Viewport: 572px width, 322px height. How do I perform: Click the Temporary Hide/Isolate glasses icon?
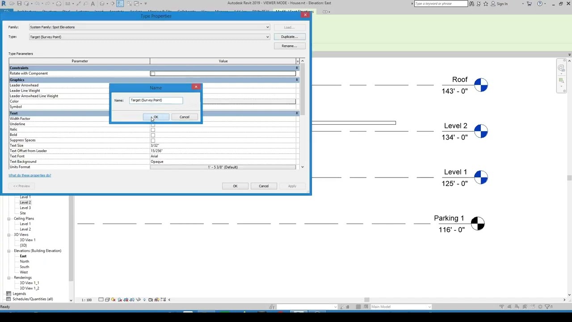point(138,300)
